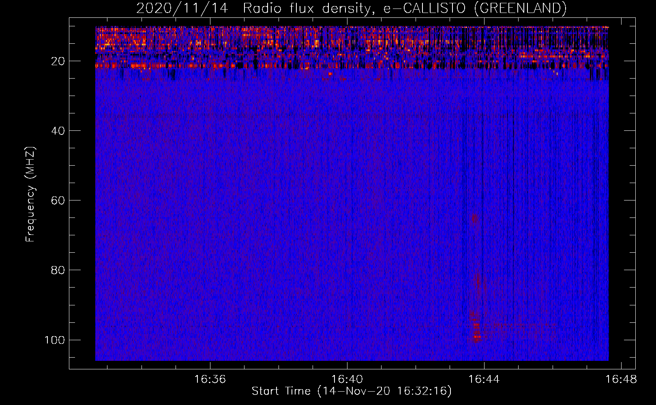The height and width of the screenshot is (405, 656).
Task: Click the blue spectrogram area at 60 MHz, 16:36
Action: click(210, 200)
